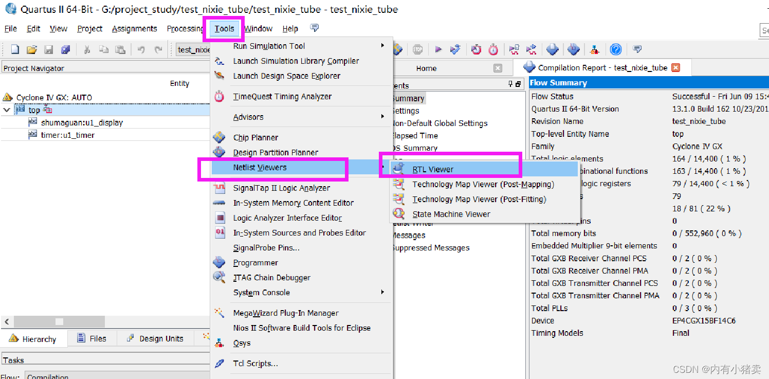Open TimeQuest Timing Analyzer

coord(302,96)
